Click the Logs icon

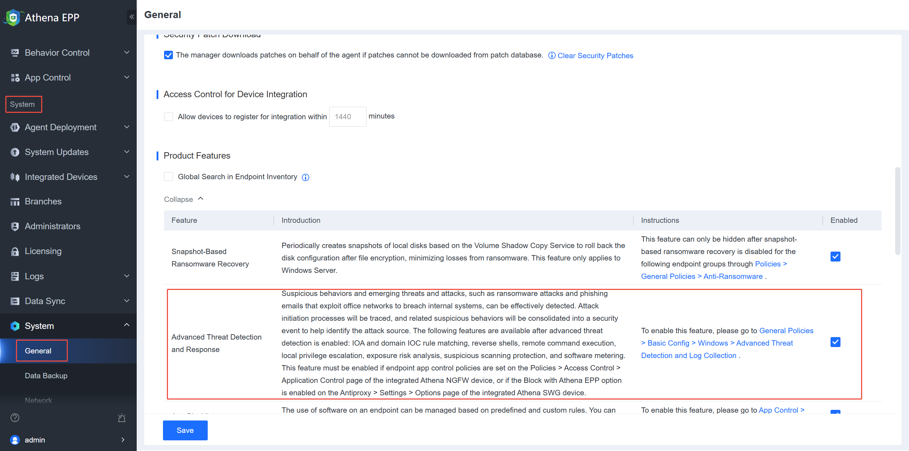15,276
